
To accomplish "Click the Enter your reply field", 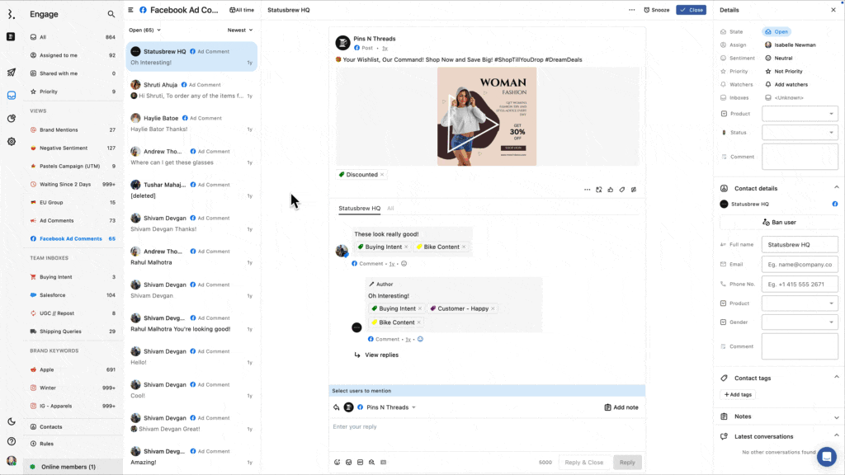I will 487,426.
